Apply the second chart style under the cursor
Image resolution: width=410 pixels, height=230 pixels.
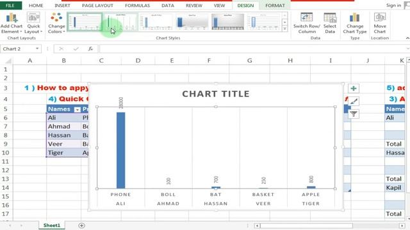click(x=120, y=22)
